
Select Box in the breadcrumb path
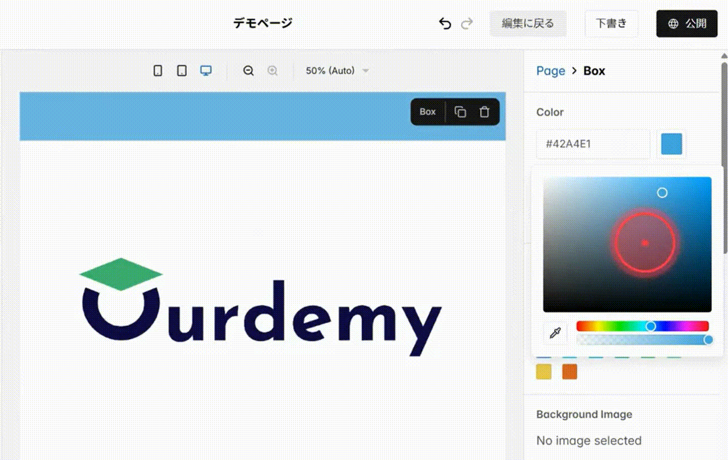594,71
